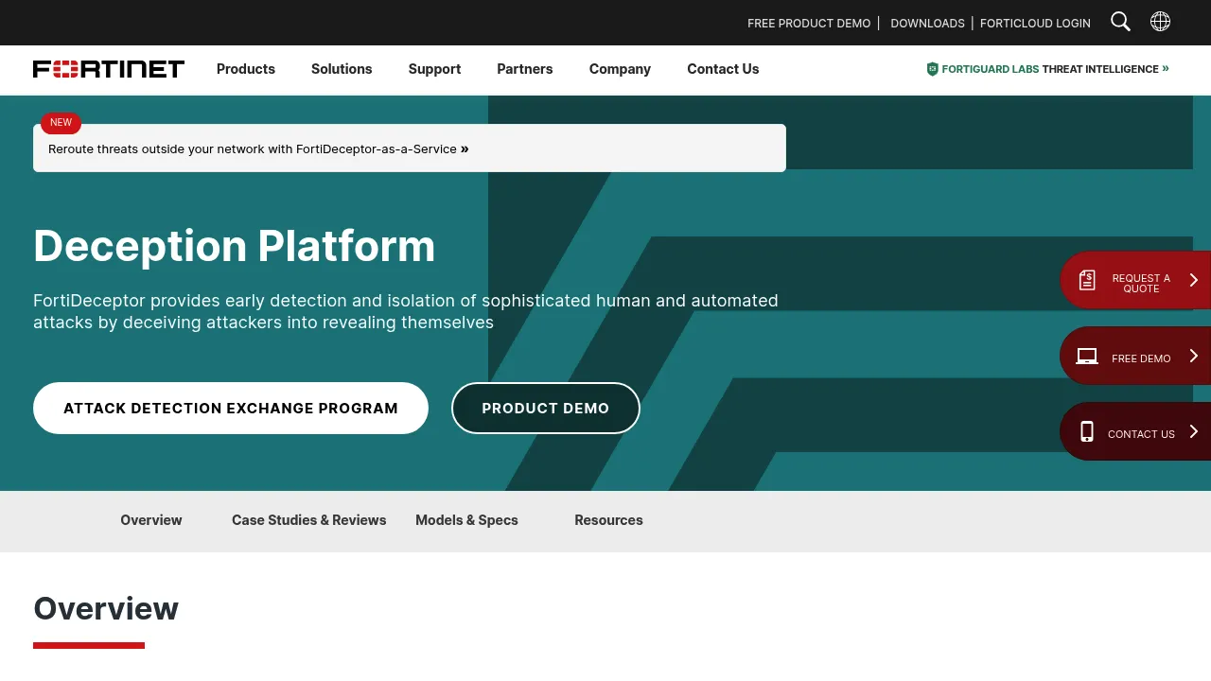The height and width of the screenshot is (681, 1211).
Task: Open the FortiCloud Login link
Action: tap(1035, 23)
